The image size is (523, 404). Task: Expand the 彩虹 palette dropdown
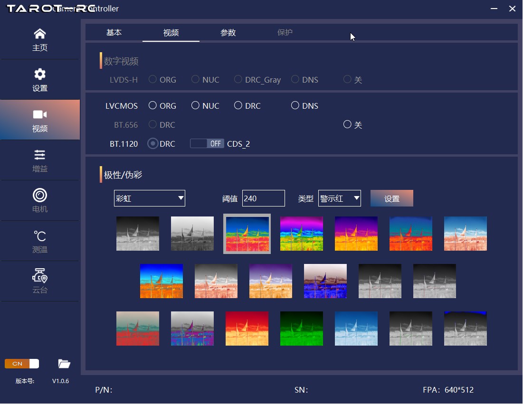[150, 198]
